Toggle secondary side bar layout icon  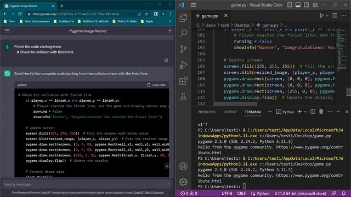[307, 5]
